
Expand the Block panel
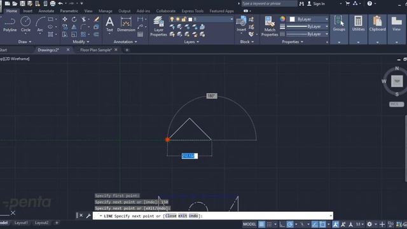click(247, 42)
